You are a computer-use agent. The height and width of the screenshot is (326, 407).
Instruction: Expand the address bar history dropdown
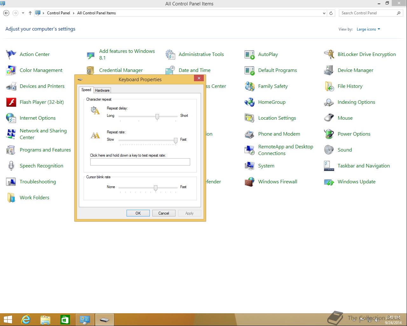[x=324, y=13]
